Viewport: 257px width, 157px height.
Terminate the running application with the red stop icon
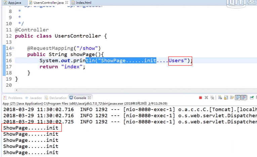(x=200, y=98)
